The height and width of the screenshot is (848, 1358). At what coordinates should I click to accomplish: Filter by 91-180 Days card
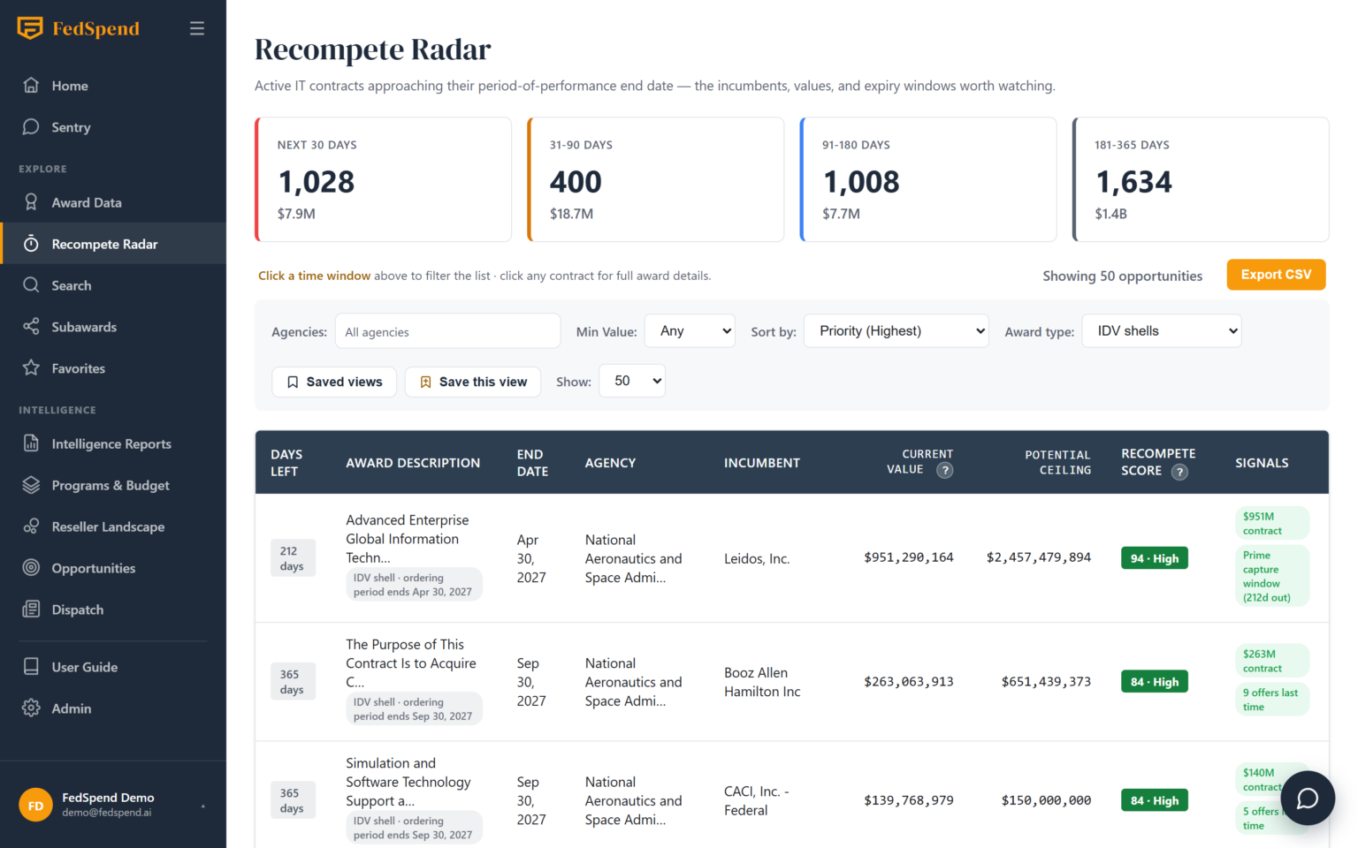(928, 179)
